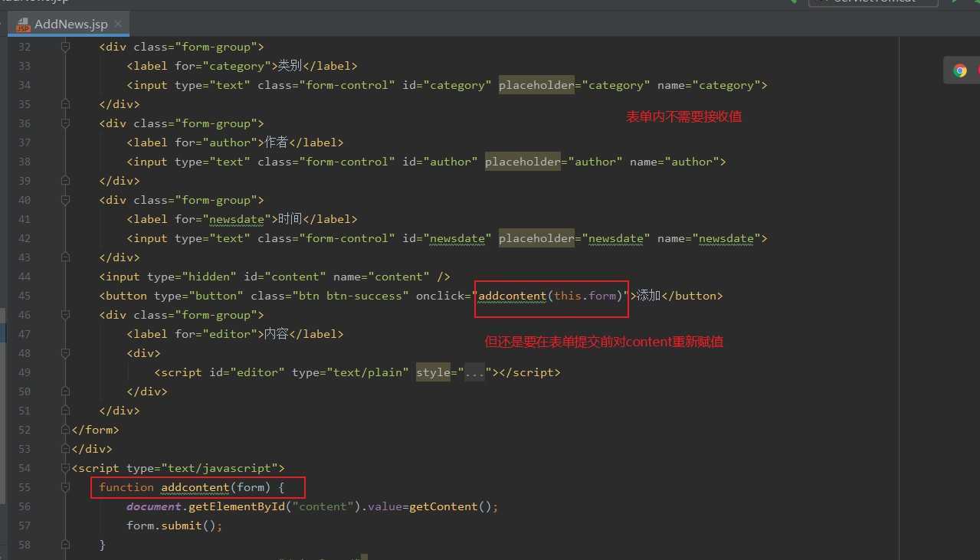Collapse the newsdate form-group div on line 40

(x=65, y=200)
